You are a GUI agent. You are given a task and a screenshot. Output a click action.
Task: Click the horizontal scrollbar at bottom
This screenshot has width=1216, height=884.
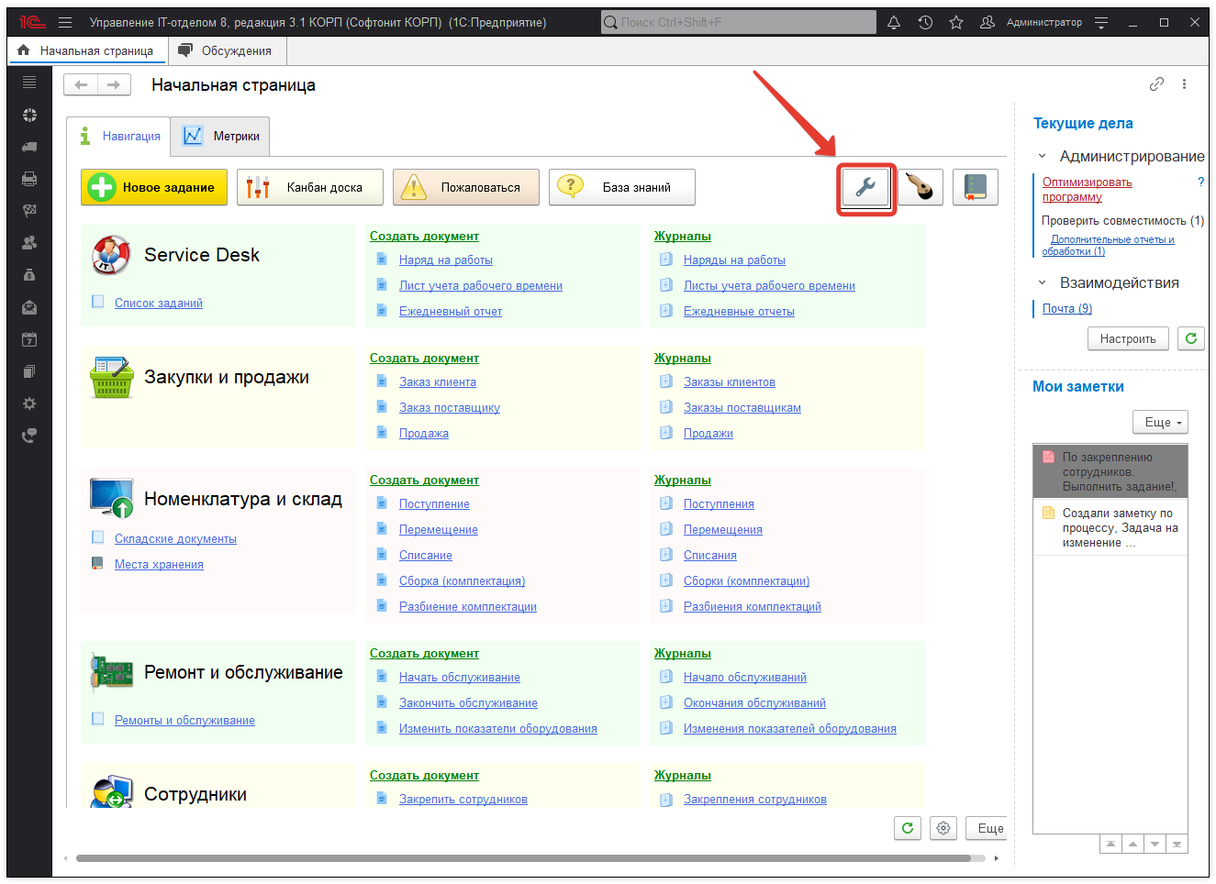pos(523,858)
